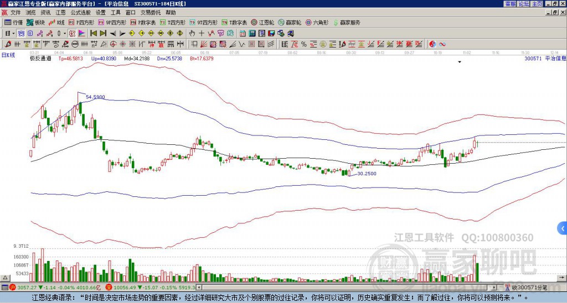Screen dimensions: 567x303
Task: Click the 极反通道 indicator label
Action: click(x=40, y=58)
